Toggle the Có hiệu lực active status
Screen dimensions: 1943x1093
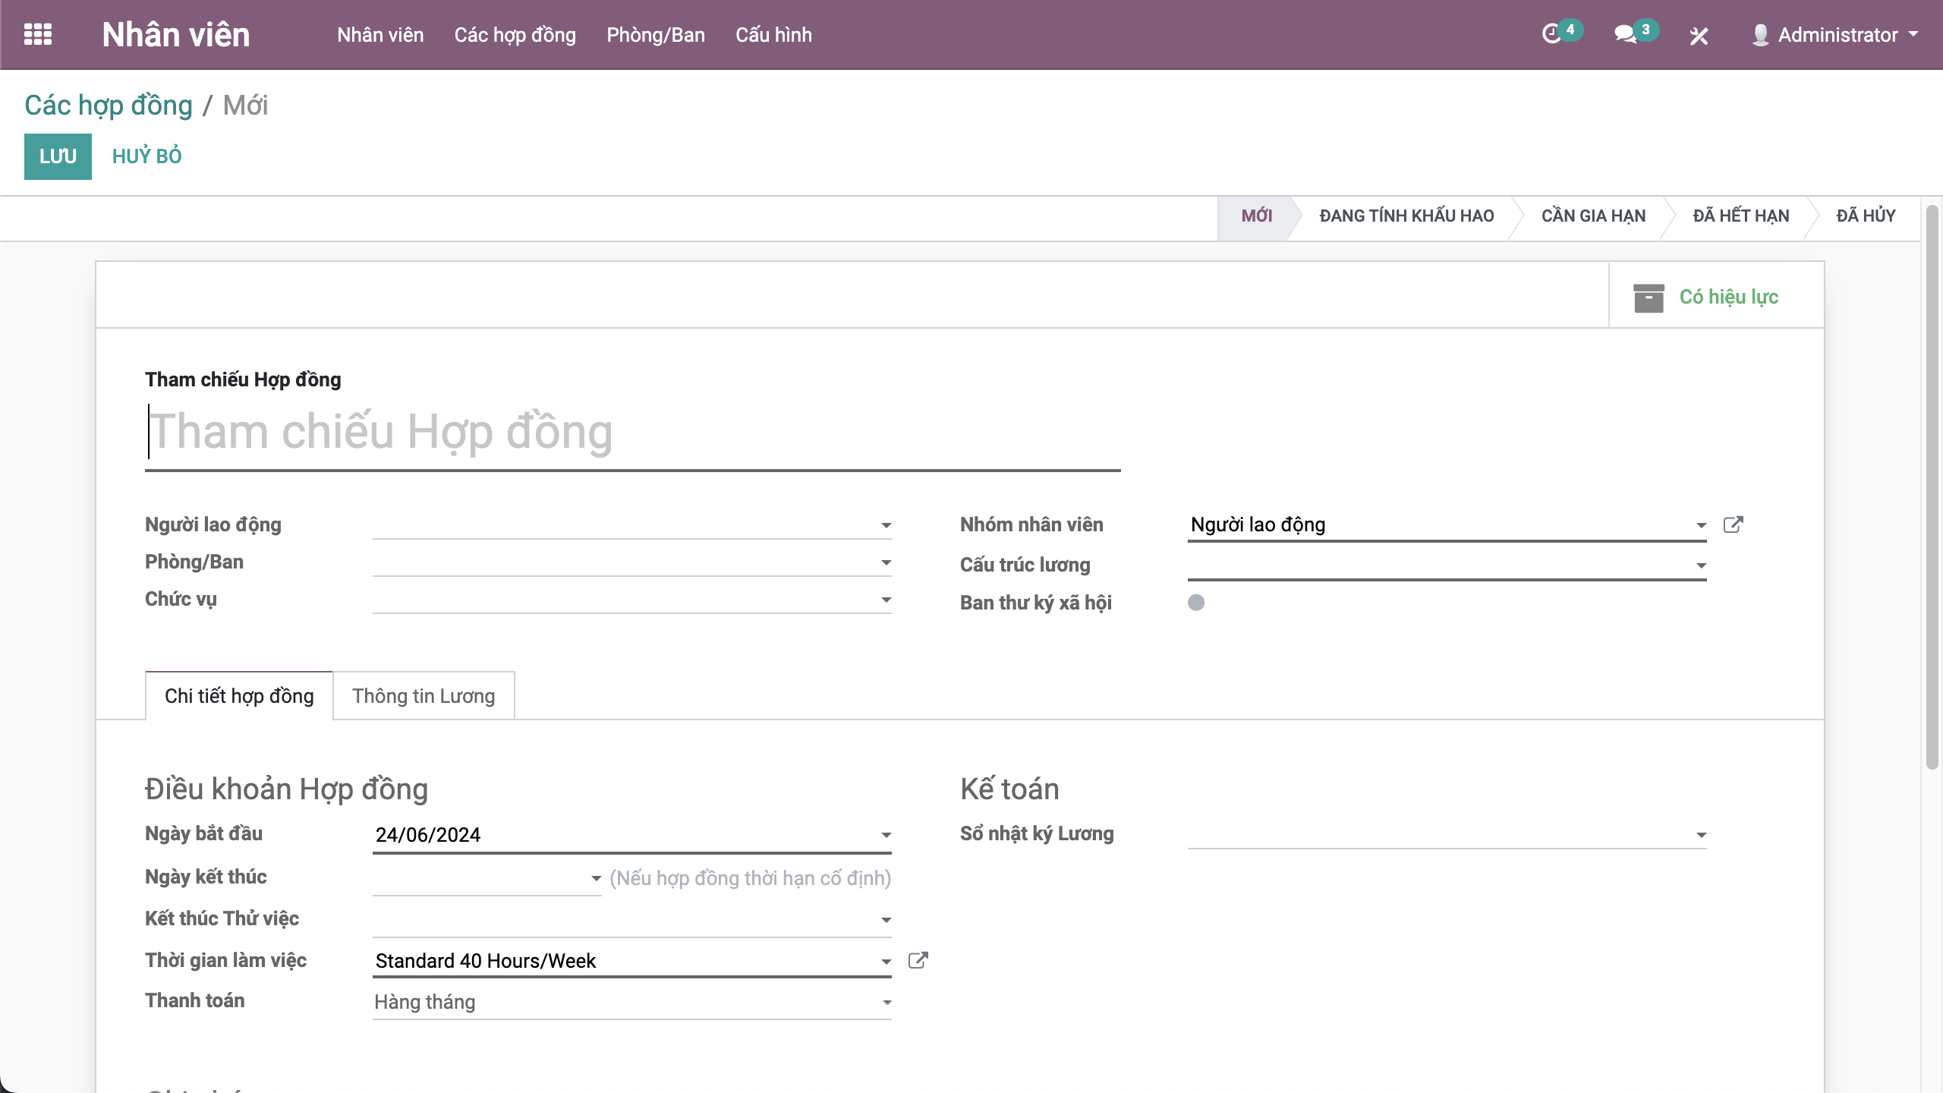tap(1728, 297)
